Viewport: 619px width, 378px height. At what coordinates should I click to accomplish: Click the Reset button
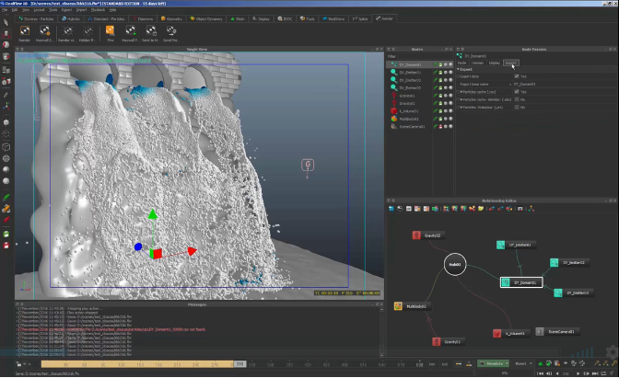point(520,363)
